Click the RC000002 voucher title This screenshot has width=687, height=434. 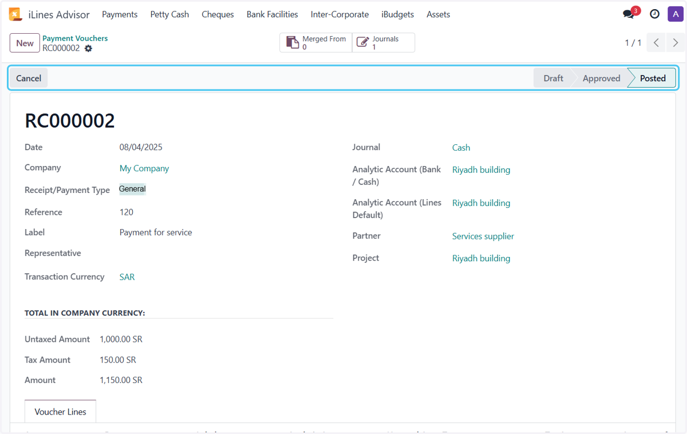[70, 121]
